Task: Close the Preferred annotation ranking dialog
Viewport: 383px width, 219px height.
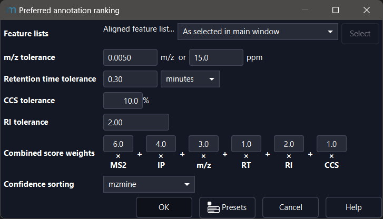Action: click(366, 10)
